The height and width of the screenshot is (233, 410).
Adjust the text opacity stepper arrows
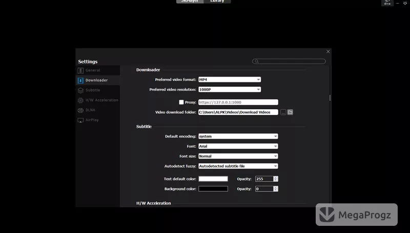(x=276, y=179)
